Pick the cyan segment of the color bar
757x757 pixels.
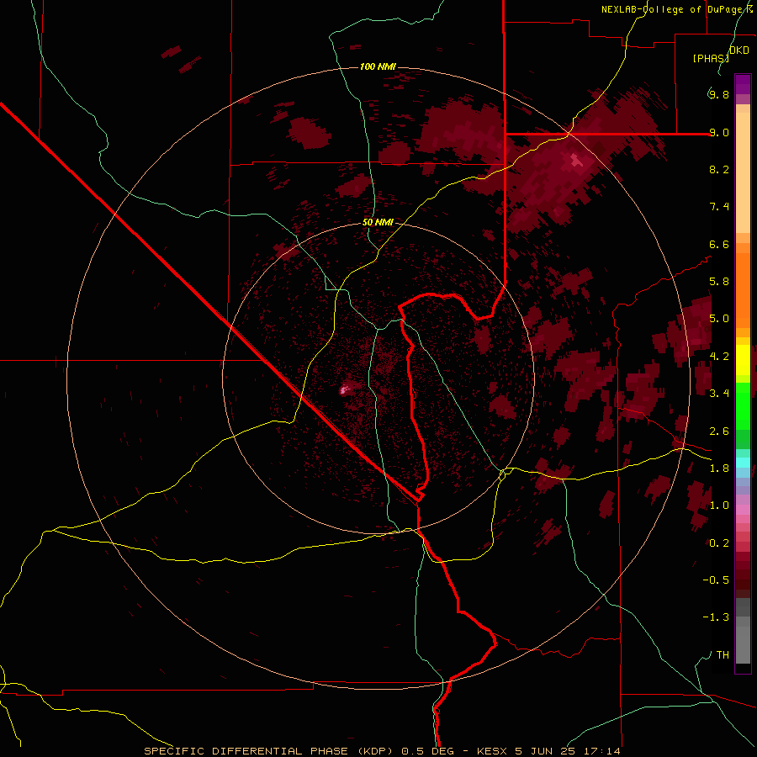pyautogui.click(x=743, y=462)
